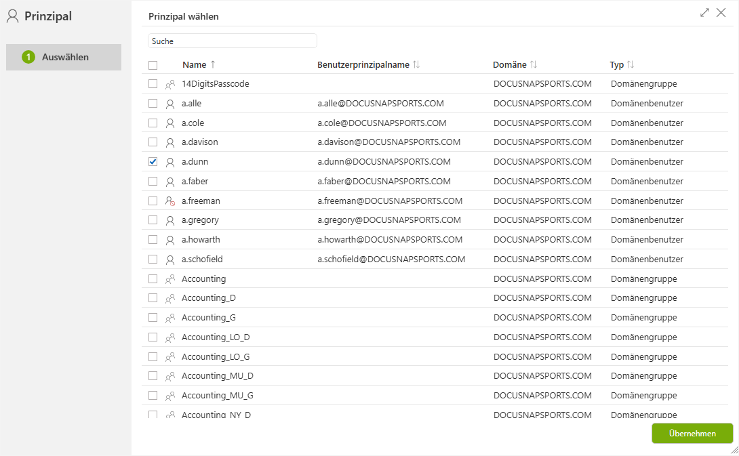Image resolution: width=739 pixels, height=456 pixels.
Task: Toggle sorting on the Typ column
Action: tap(631, 64)
